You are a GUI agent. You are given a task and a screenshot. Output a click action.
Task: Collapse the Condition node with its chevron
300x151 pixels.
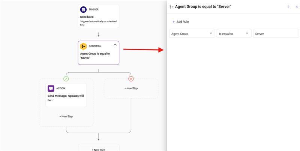(x=115, y=45)
